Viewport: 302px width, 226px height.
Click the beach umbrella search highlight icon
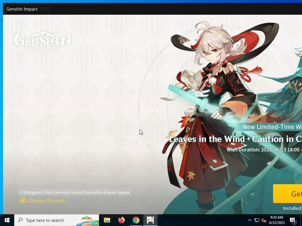coord(87,220)
